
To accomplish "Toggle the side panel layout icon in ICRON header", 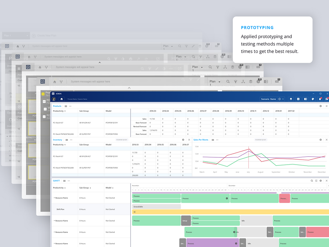I will [x=305, y=99].
